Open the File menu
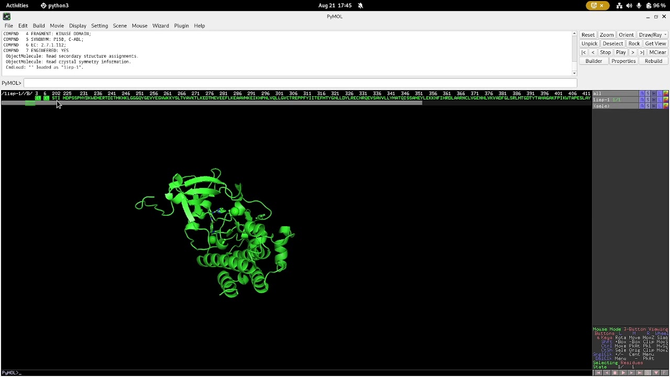 [x=9, y=26]
